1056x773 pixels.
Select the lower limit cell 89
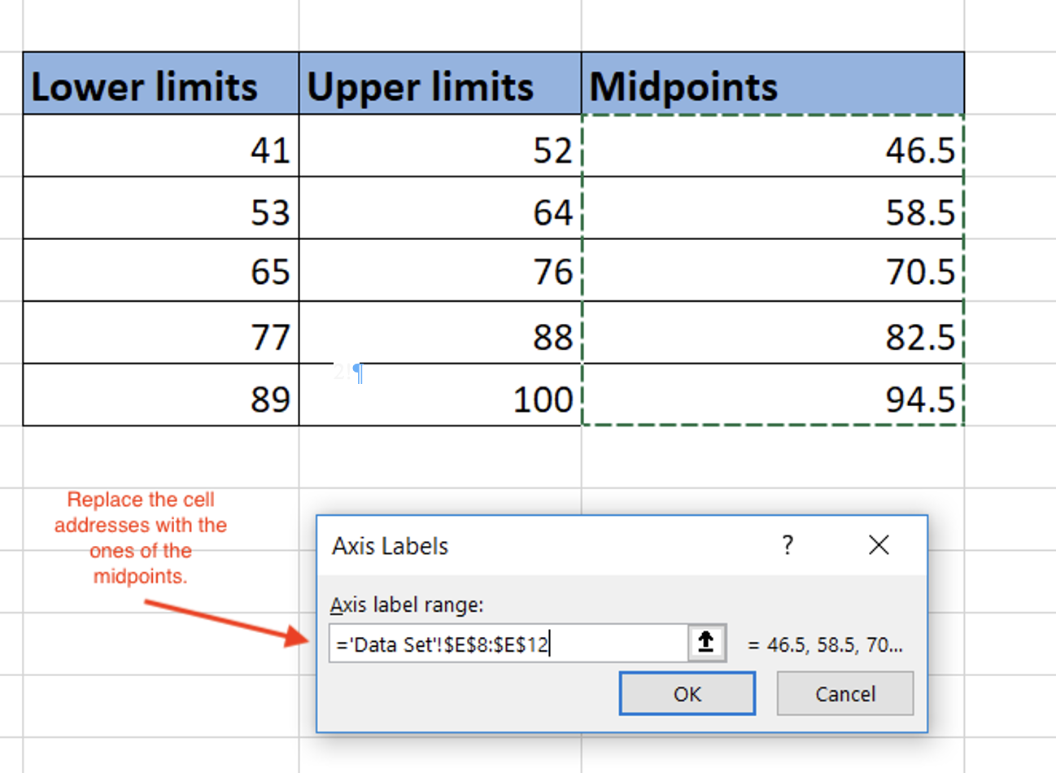point(161,395)
